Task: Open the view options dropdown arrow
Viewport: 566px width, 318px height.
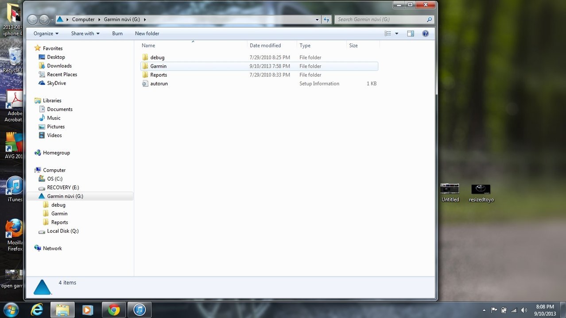Action: click(396, 34)
